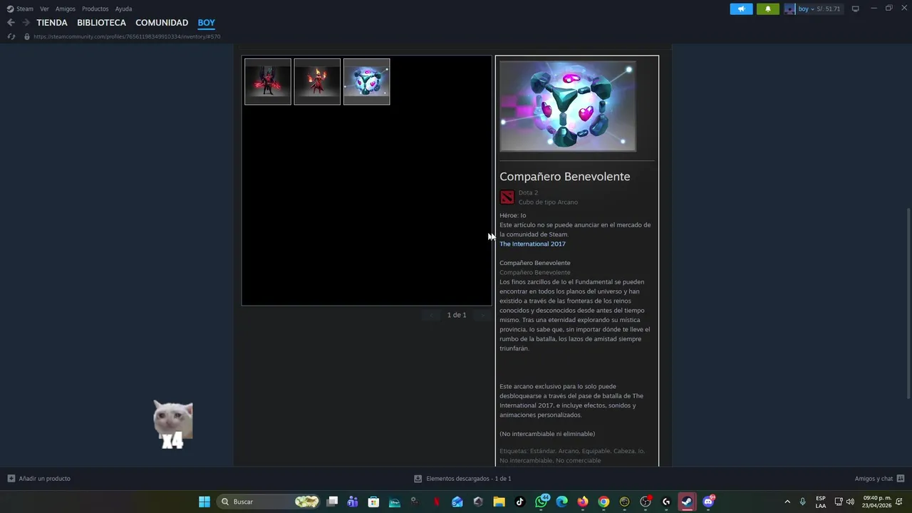Click the monitor icon in the title bar
Image resolution: width=912 pixels, height=513 pixels.
click(x=855, y=9)
